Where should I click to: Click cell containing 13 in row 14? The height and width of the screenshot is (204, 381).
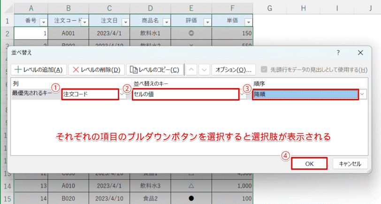click(x=31, y=186)
